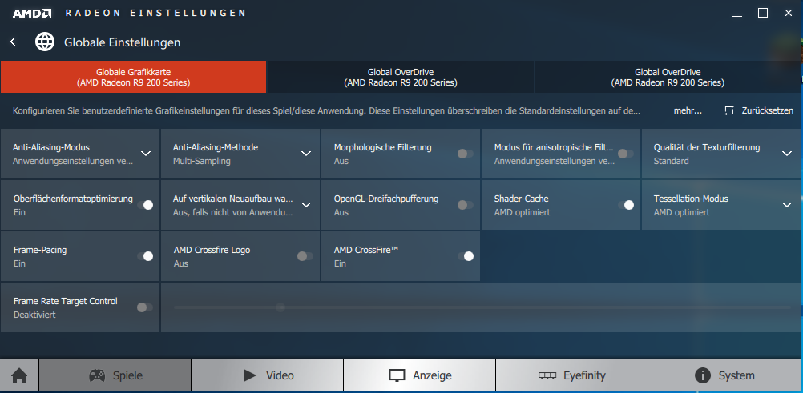Disable Oberflächenformatoptimierung switch
Image resolution: width=803 pixels, height=393 pixels.
145,205
